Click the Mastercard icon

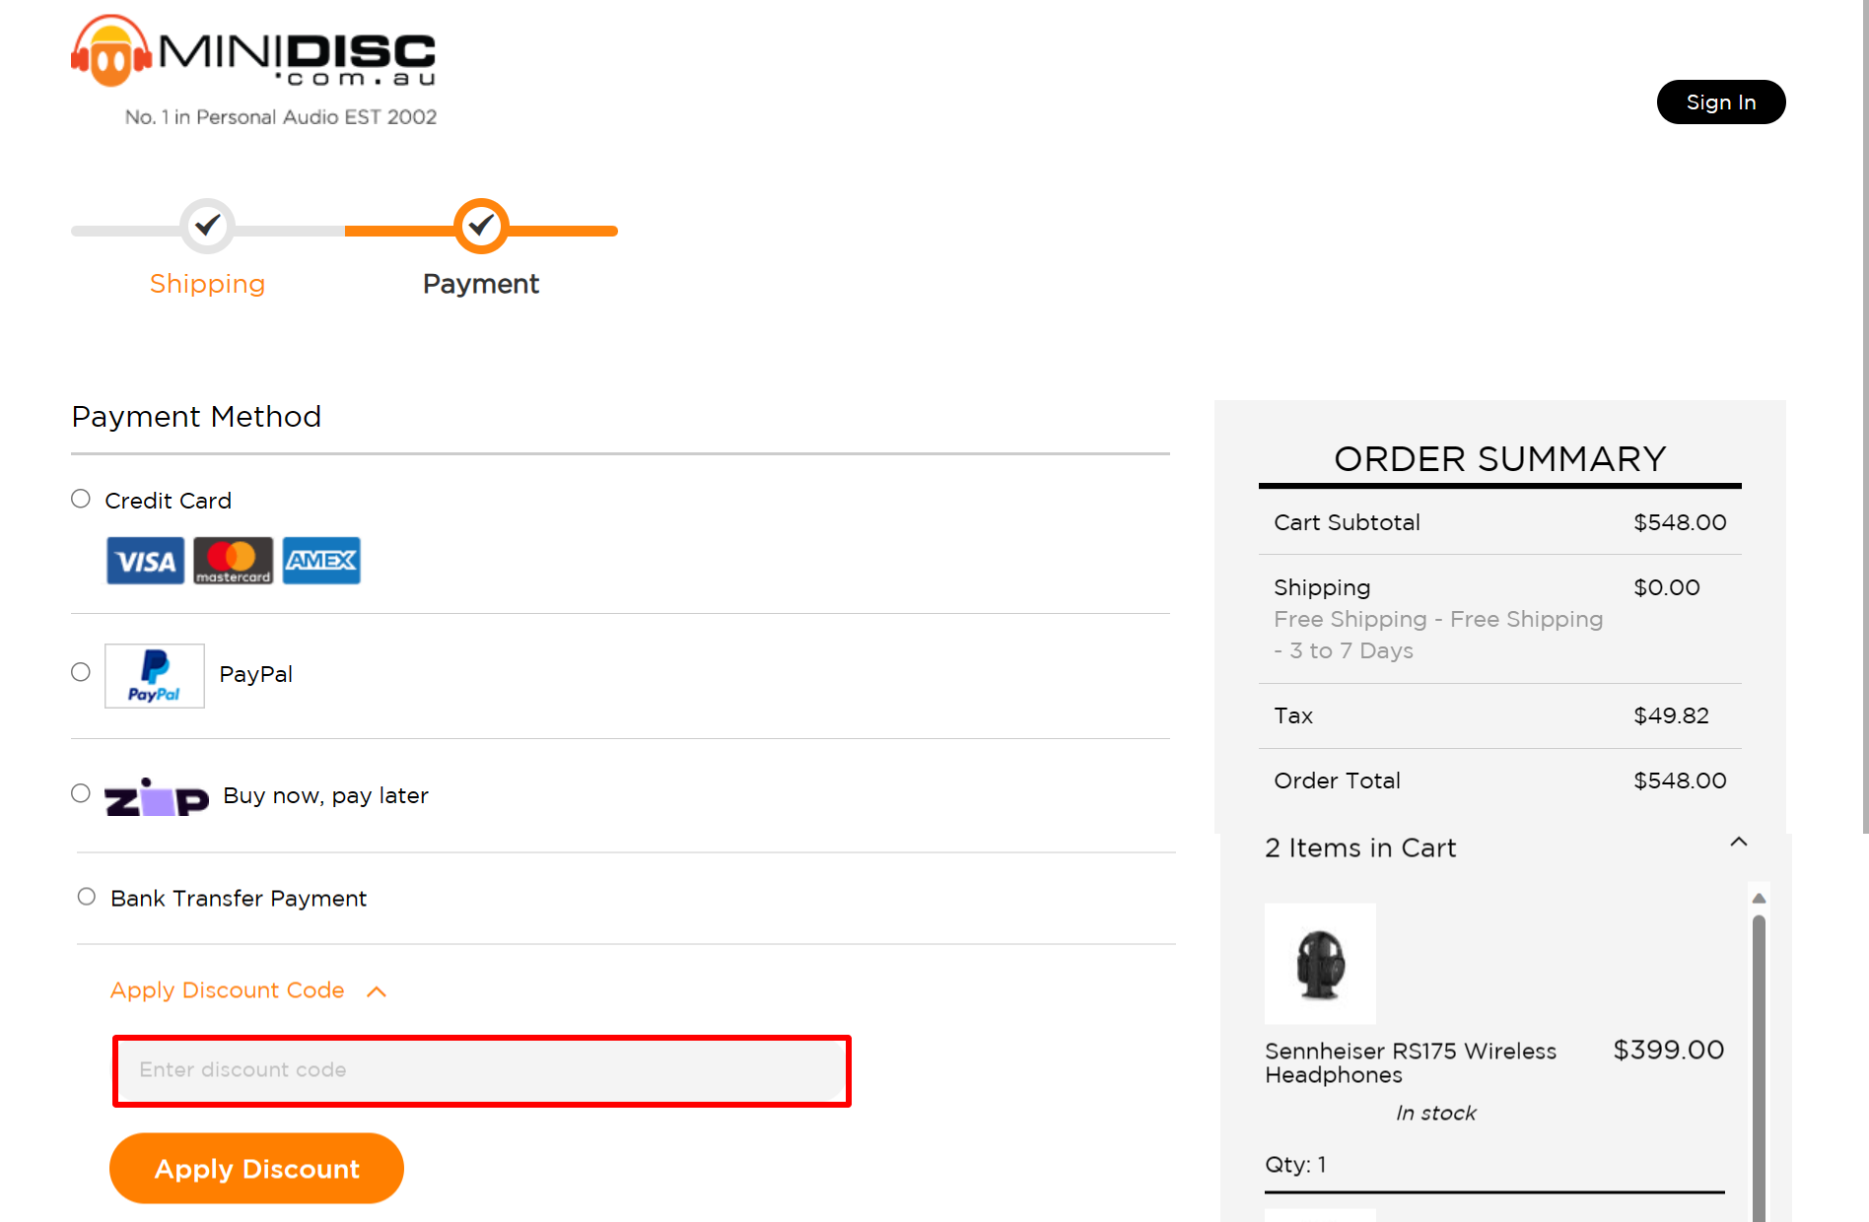[233, 560]
